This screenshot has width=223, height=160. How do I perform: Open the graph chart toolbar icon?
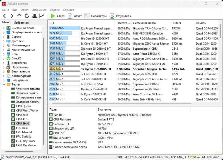coord(42,16)
